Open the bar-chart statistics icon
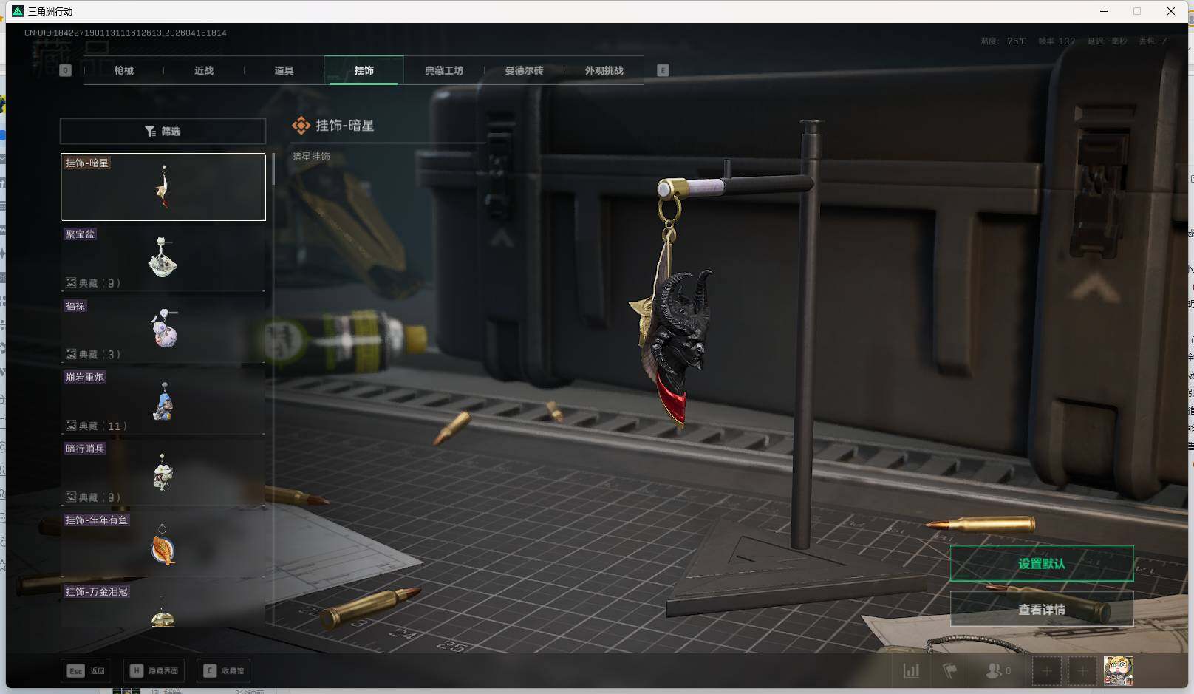The height and width of the screenshot is (694, 1194). (x=912, y=671)
